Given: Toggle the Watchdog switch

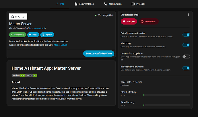Looking at the screenshot, I should coord(186,45).
